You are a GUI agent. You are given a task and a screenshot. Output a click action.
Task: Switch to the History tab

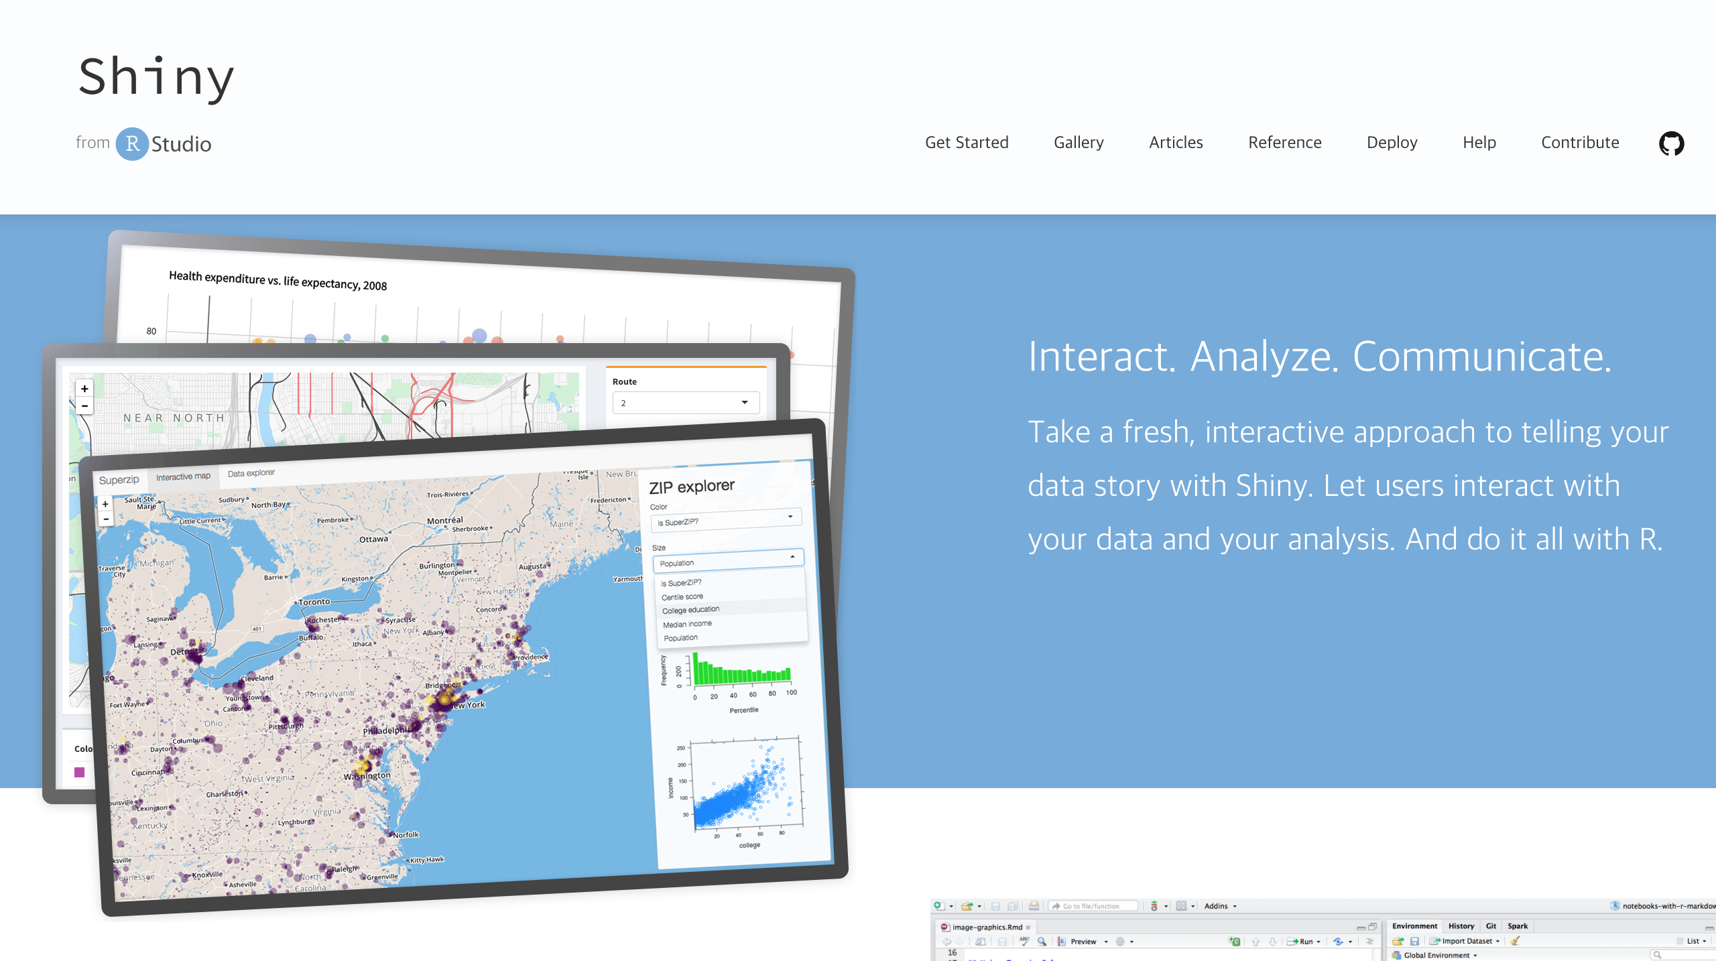click(1461, 926)
